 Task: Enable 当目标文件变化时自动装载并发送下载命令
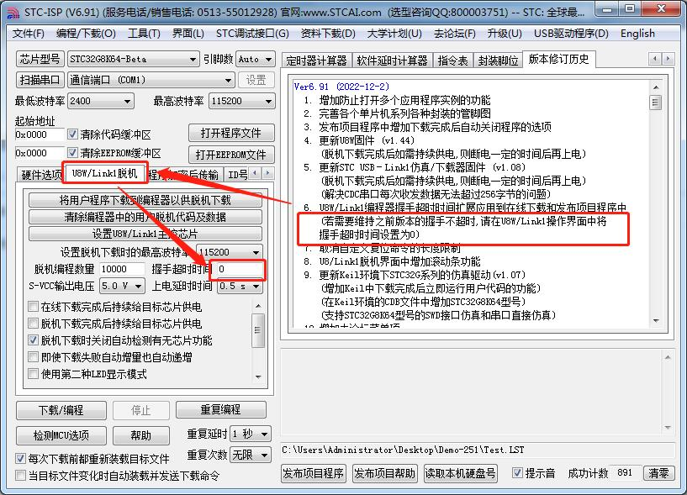[20, 476]
